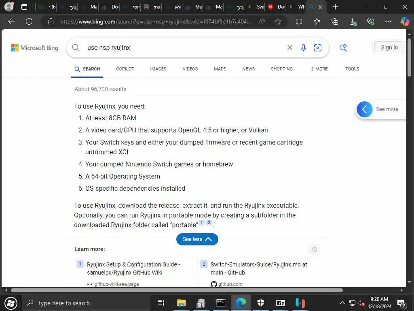
Task: Open Windows Security shield in taskbar
Action: [261, 303]
